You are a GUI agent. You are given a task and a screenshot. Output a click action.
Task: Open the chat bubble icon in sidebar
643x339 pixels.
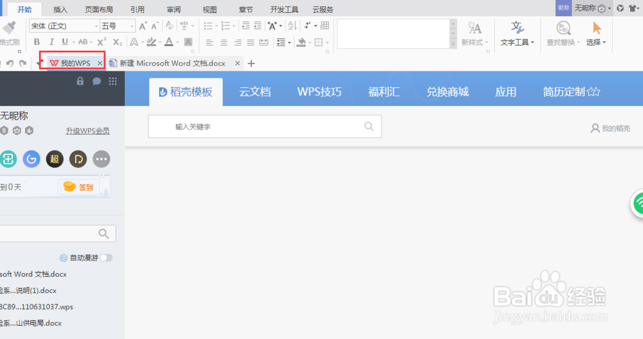[x=97, y=81]
